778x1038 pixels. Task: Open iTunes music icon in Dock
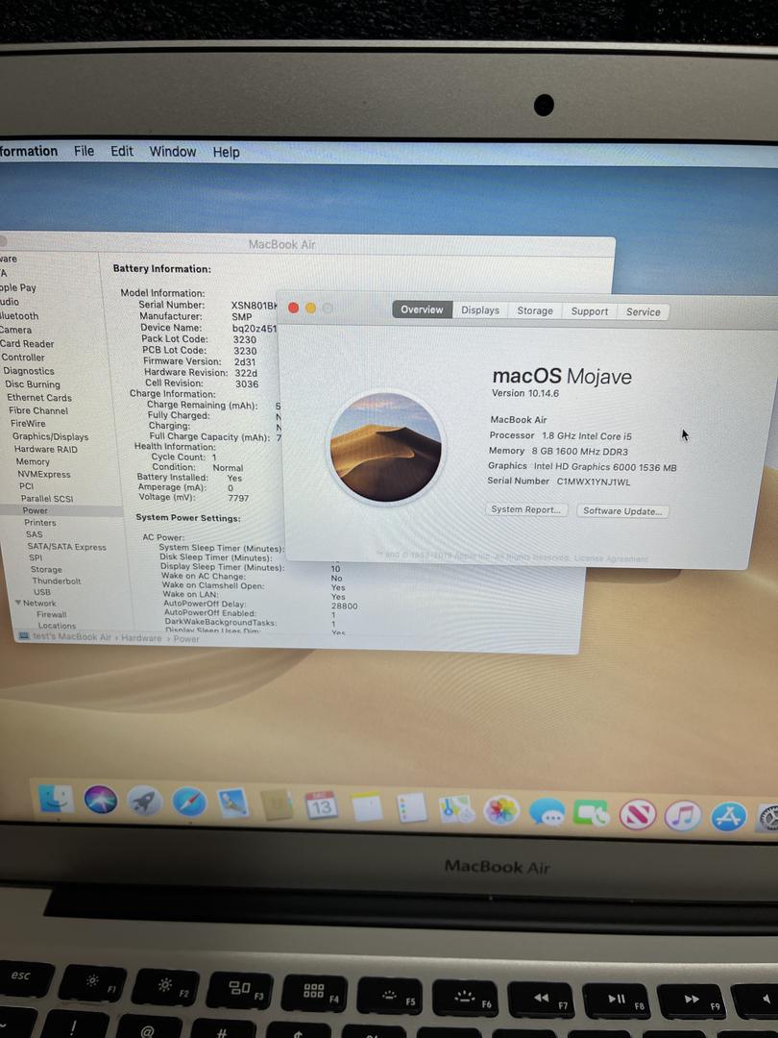coord(683,816)
